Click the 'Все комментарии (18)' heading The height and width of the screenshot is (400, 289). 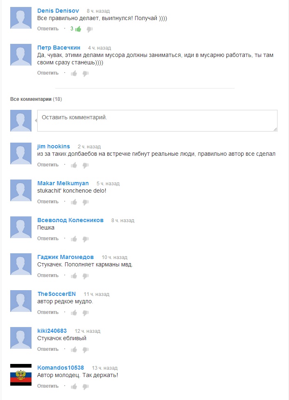coord(36,99)
